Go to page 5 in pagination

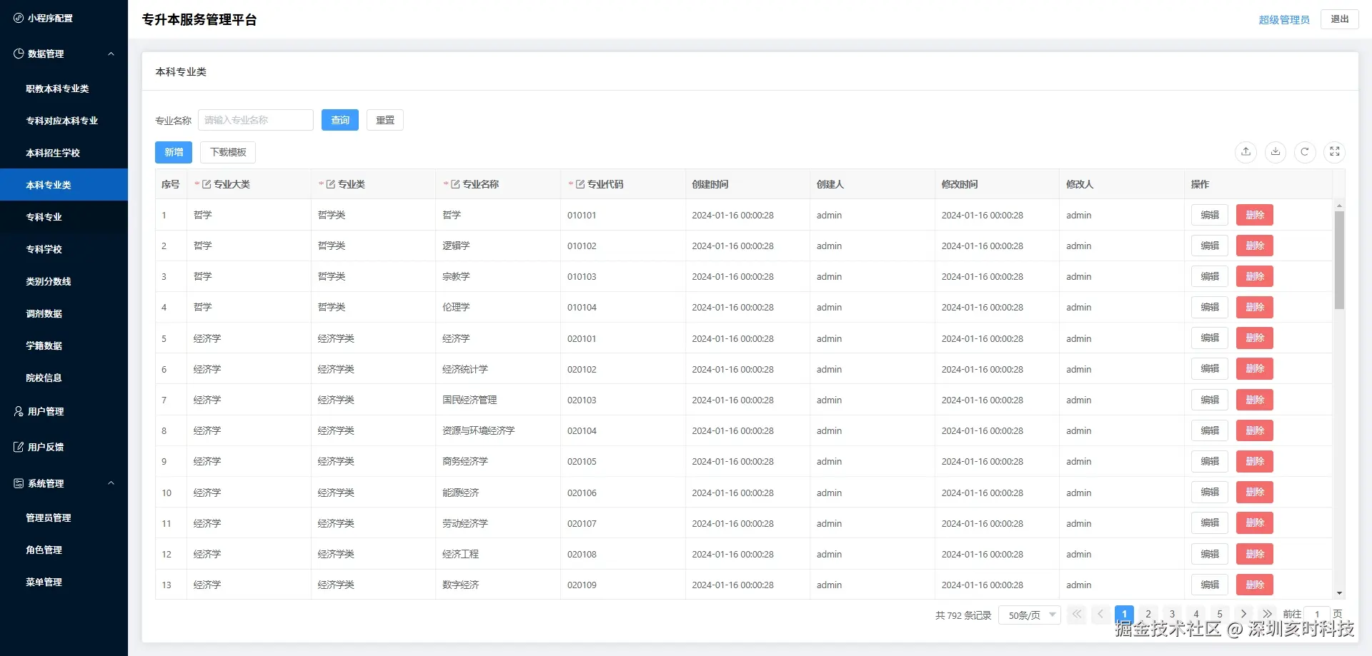point(1220,614)
